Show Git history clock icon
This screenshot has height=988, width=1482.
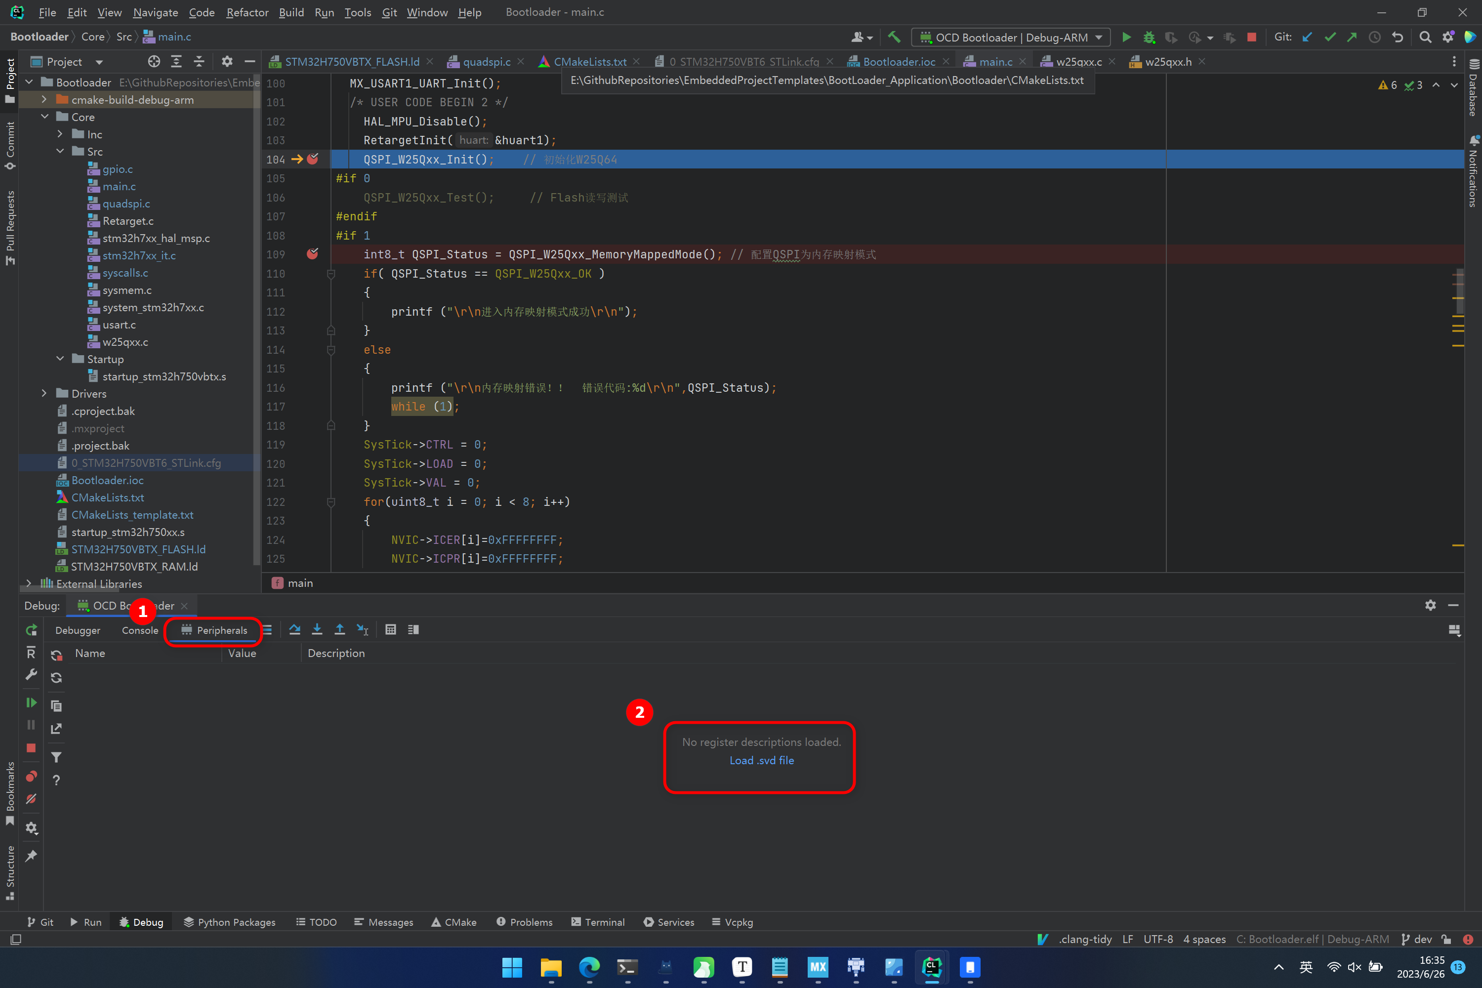[1374, 37]
